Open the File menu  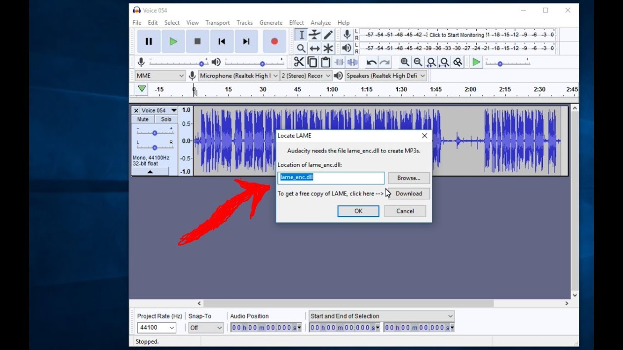click(137, 23)
